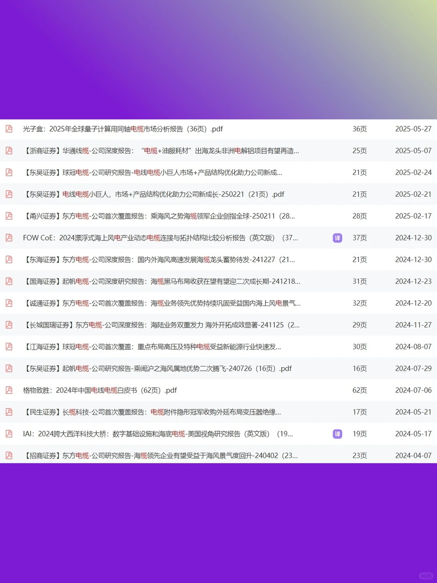Click PDF icon of 江海证券 球冠电缆 report
This screenshot has width=437, height=583.
[9, 347]
